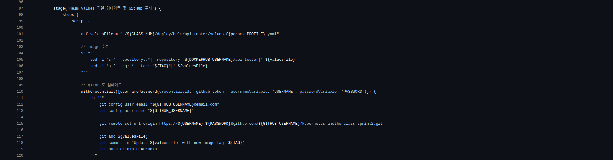Click 'kubernetes-anotherclass-sprint2.git' in the URL
Screen dimensions: 613x160
pos(342,124)
